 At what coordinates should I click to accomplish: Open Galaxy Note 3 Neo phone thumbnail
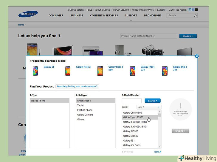pos(100,71)
